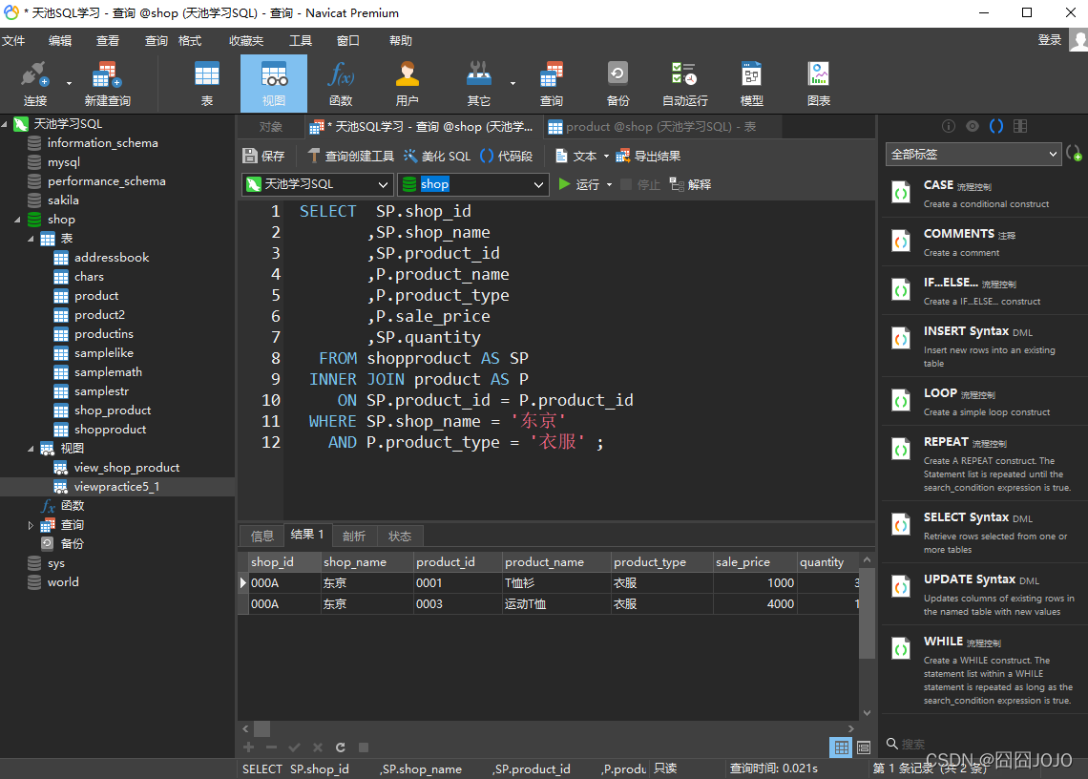1088x779 pixels.
Task: Switch to the 状态 status tab
Action: 400,536
